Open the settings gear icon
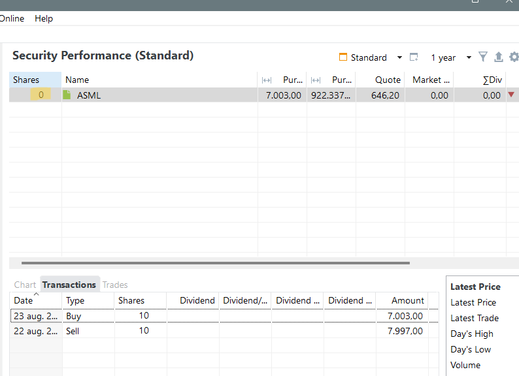Screen dimensions: 519x376 point(513,57)
